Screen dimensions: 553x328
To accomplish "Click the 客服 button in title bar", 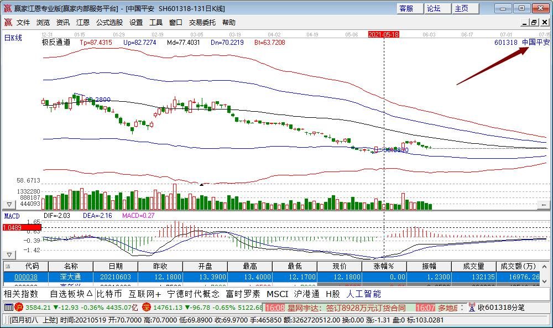I will (x=409, y=8).
